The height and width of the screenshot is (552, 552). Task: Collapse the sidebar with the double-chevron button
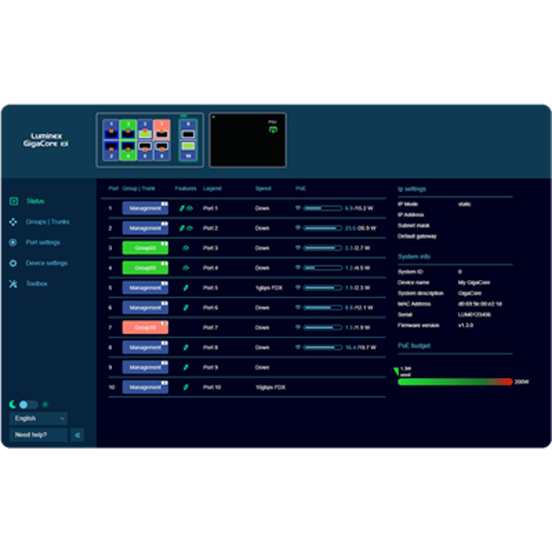click(x=77, y=435)
